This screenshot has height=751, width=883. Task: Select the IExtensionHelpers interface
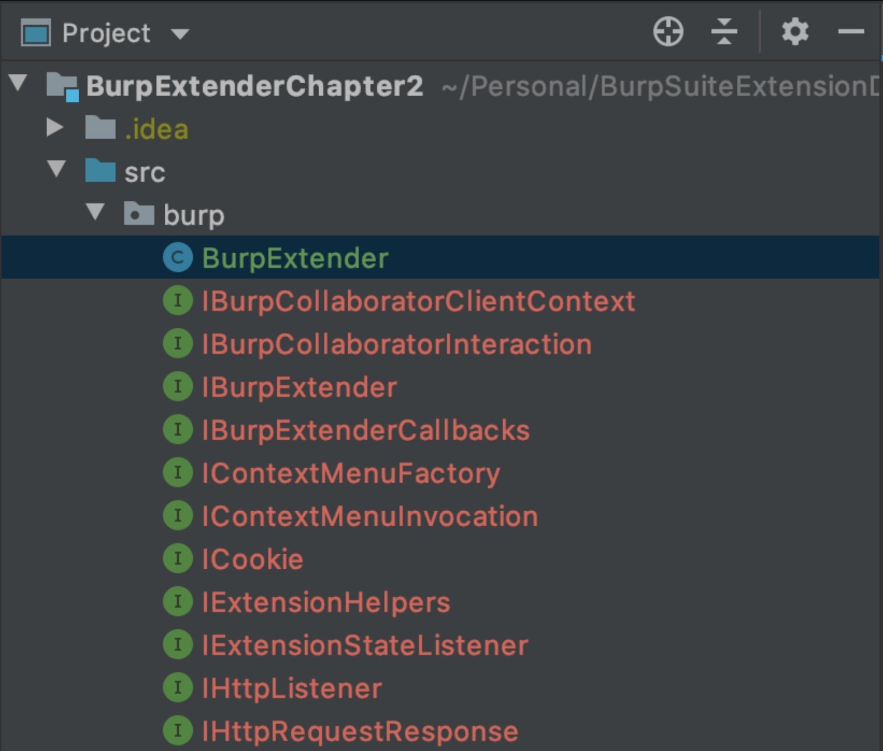[x=326, y=603]
